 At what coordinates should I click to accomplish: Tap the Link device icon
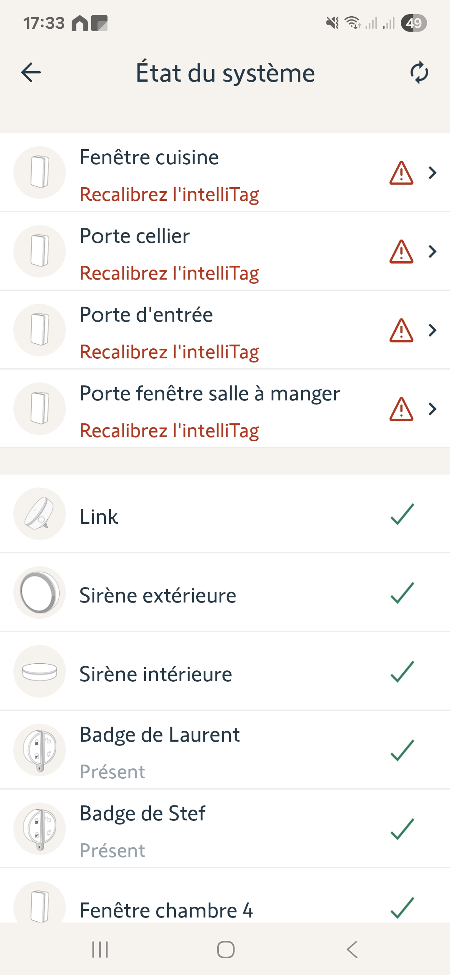click(40, 514)
